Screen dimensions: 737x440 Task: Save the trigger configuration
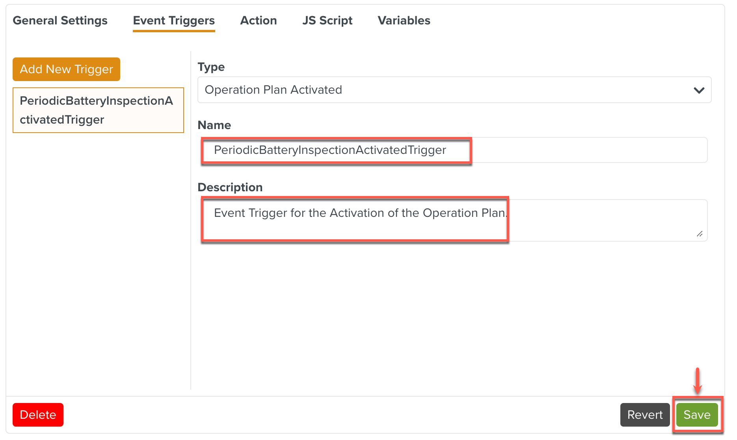(x=697, y=414)
